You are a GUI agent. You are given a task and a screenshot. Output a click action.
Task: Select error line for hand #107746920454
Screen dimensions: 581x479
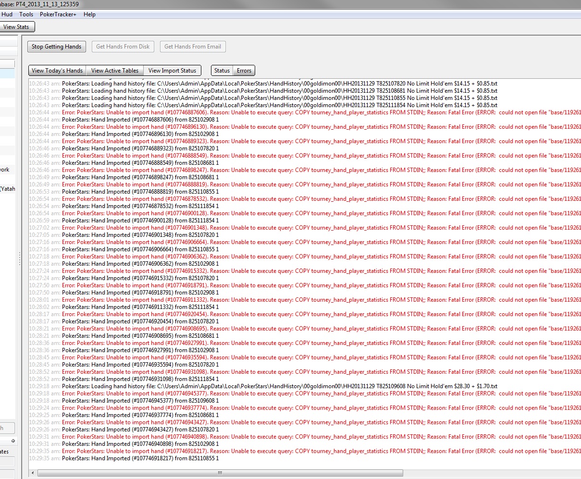[305, 314]
